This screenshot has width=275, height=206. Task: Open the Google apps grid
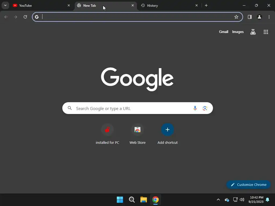pos(266,32)
